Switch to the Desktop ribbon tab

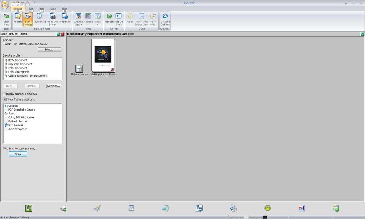click(18, 9)
